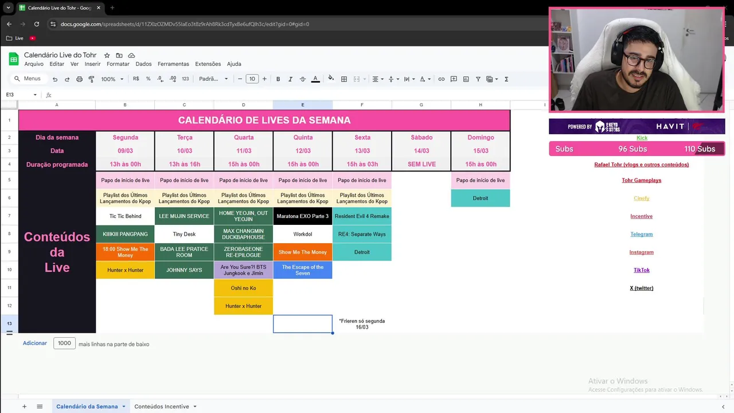Open the fill color paint bucket
Screen dimensions: 734x413
coord(331,79)
